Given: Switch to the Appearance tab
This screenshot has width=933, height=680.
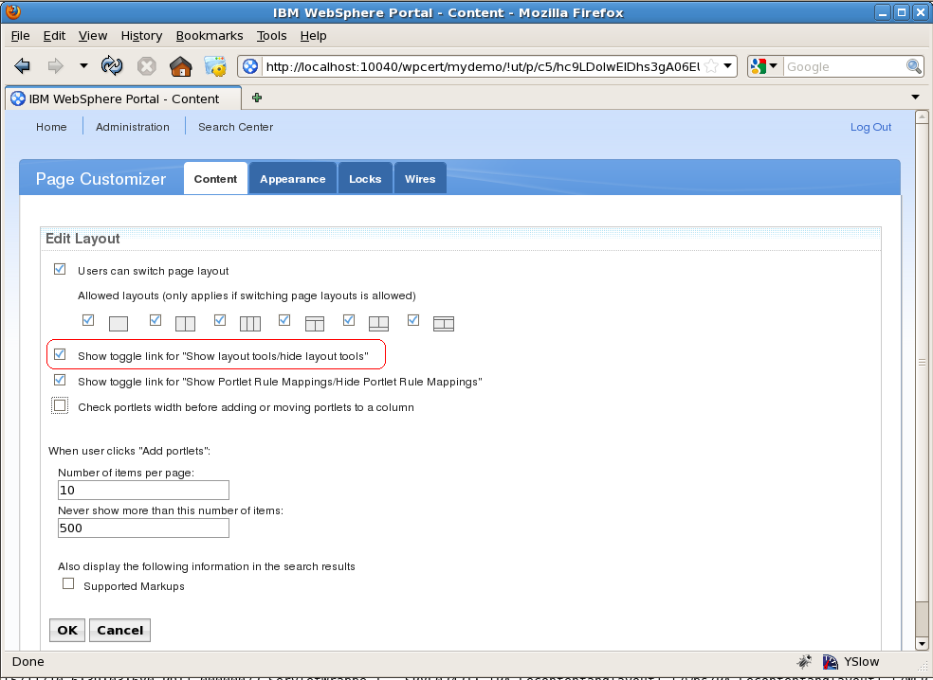Looking at the screenshot, I should [293, 178].
